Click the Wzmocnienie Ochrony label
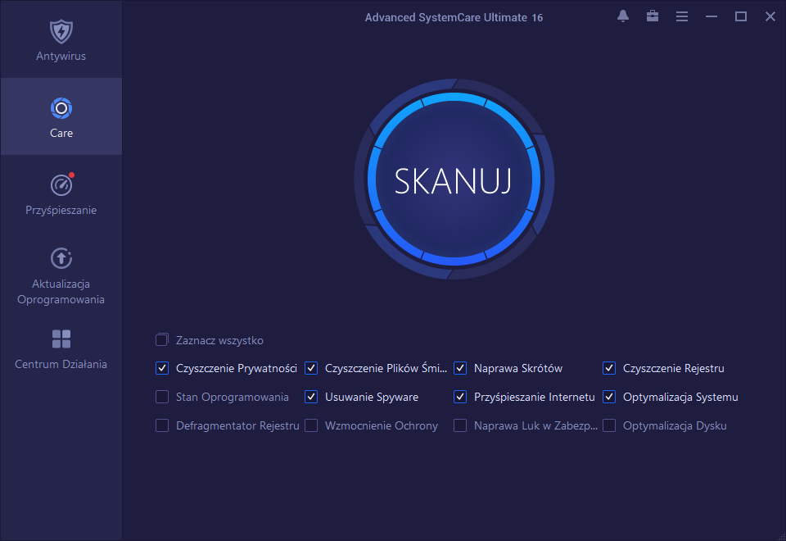Screen dimensions: 786x541 coord(382,425)
